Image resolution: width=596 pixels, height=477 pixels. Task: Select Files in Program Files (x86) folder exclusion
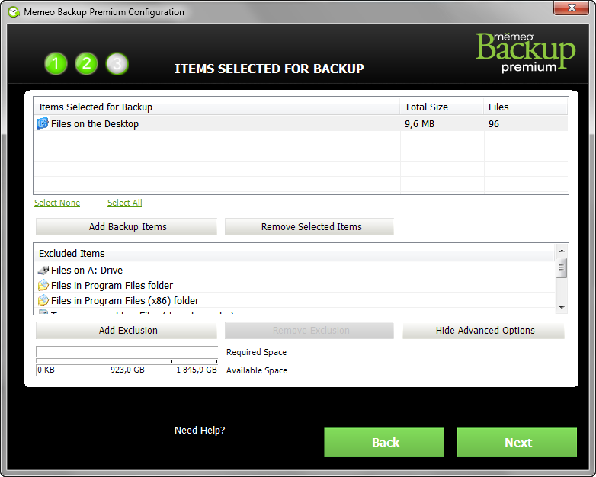pos(295,300)
